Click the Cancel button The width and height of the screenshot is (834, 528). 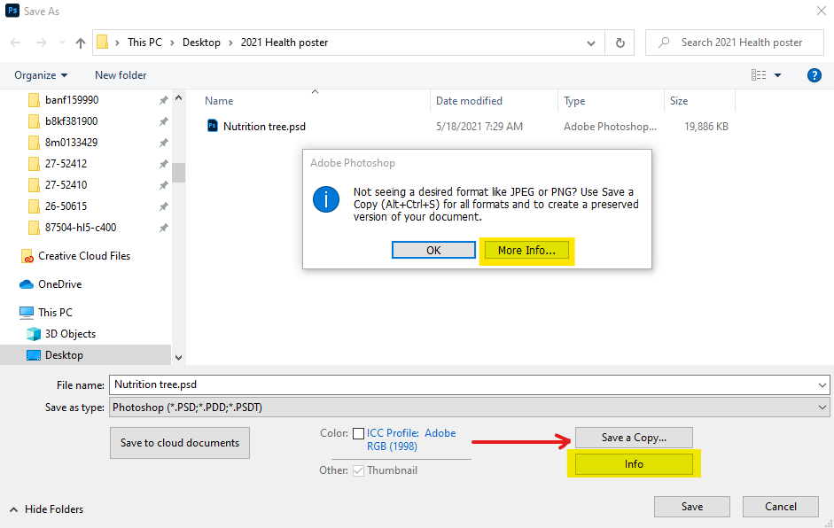click(x=781, y=507)
